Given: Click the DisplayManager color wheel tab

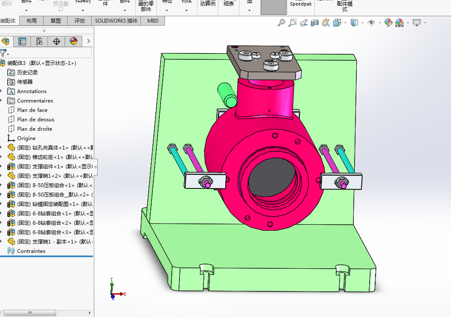Looking at the screenshot, I should click(x=74, y=41).
